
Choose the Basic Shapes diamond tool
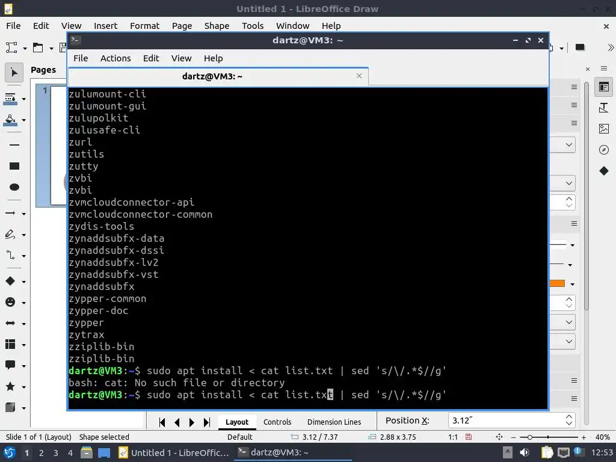(x=10, y=282)
